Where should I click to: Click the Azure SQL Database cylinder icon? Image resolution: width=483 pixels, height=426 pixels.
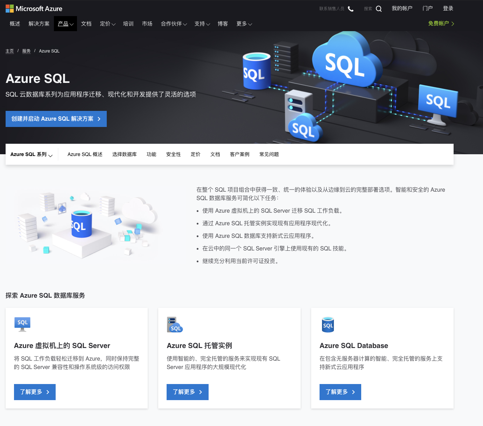pyautogui.click(x=328, y=325)
